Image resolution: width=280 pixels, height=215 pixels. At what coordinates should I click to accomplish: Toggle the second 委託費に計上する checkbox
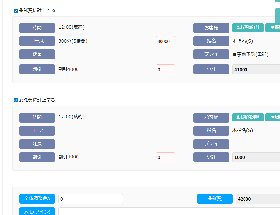coord(16,100)
